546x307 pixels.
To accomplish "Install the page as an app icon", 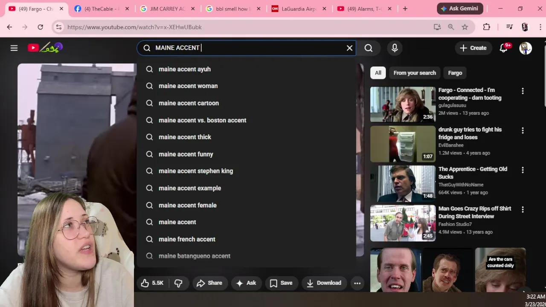I will (437, 27).
